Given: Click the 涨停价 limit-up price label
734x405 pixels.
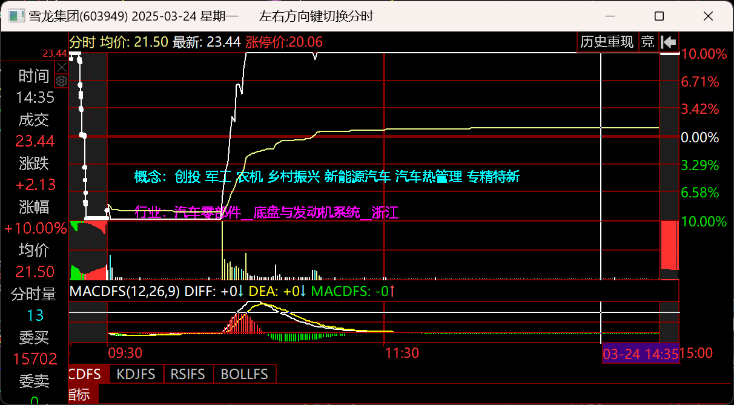Looking at the screenshot, I should [284, 42].
